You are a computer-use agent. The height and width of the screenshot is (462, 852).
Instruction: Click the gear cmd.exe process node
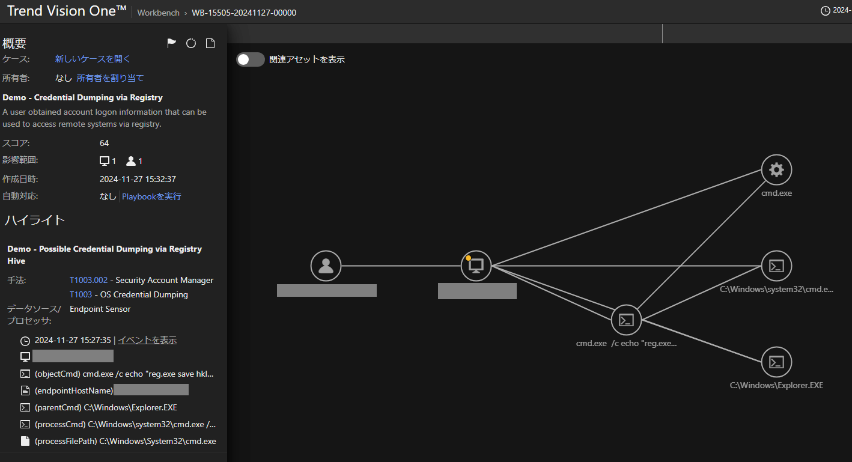[x=776, y=170]
